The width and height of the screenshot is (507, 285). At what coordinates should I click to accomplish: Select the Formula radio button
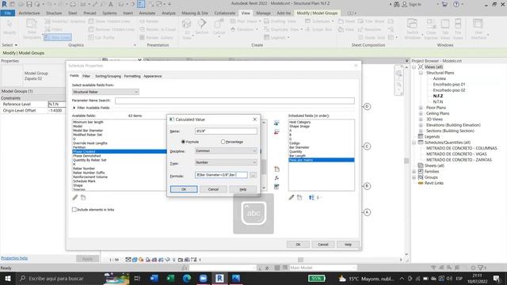(183, 142)
